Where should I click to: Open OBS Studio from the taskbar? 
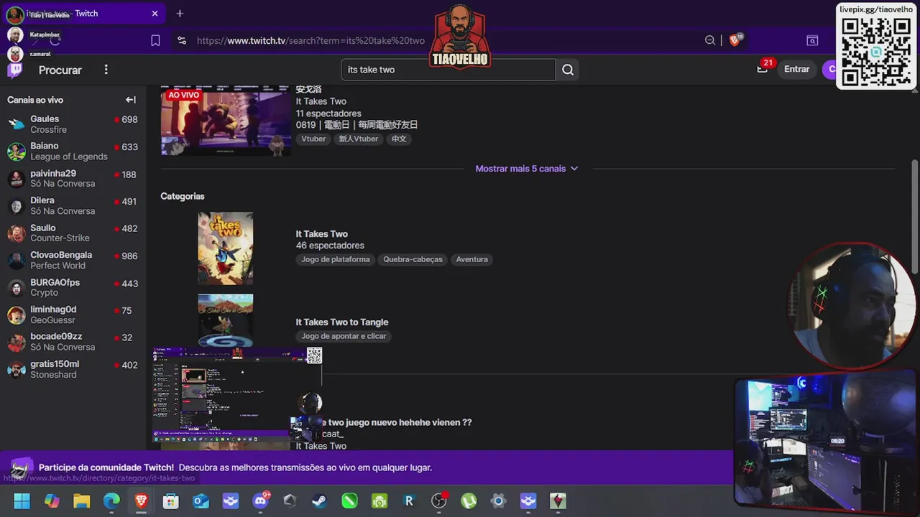point(438,500)
